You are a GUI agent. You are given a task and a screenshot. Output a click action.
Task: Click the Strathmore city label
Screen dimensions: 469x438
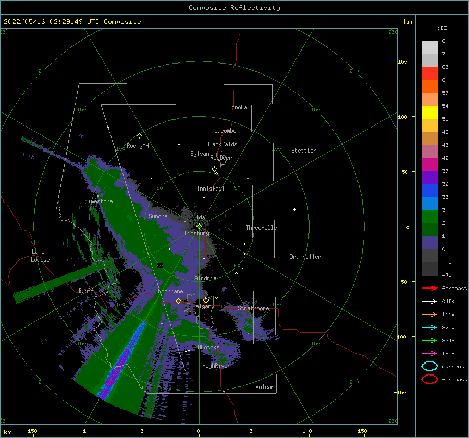click(253, 308)
